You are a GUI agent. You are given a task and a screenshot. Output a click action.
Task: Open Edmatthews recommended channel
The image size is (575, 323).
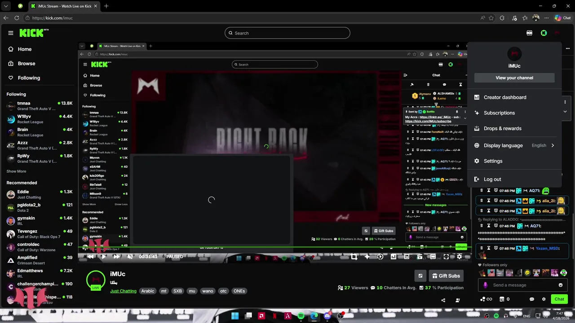coord(40,273)
